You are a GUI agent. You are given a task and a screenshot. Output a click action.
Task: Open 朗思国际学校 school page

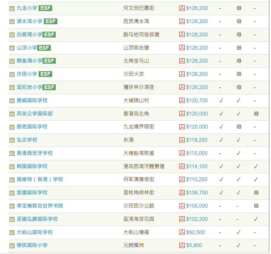coord(32,127)
